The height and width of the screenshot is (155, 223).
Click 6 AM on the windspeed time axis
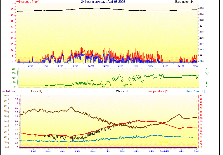pos(60,66)
